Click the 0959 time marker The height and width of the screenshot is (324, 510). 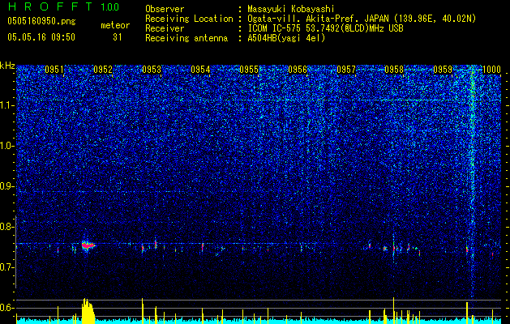pos(443,70)
